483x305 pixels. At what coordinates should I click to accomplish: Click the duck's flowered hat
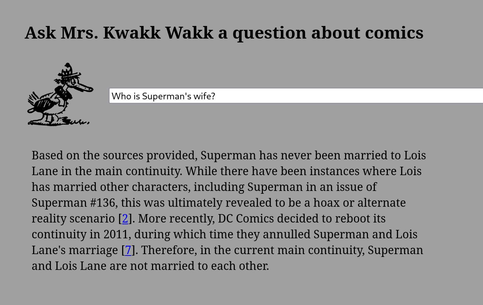click(x=68, y=72)
